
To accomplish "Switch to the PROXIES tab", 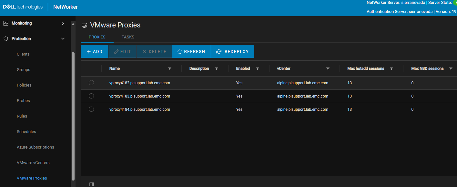I will [97, 37].
